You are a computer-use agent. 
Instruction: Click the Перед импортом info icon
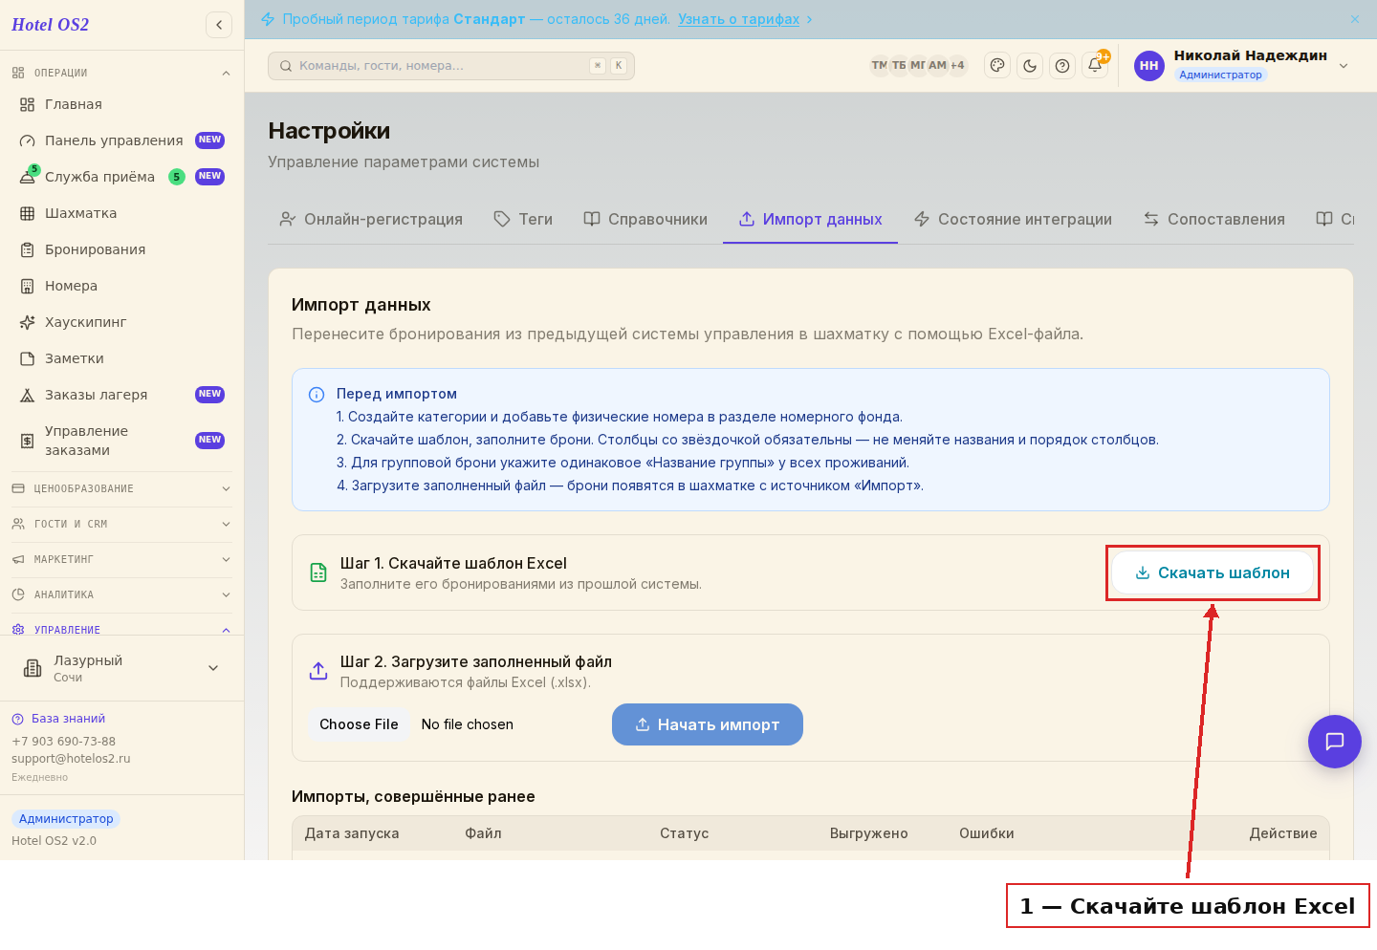pyautogui.click(x=317, y=395)
